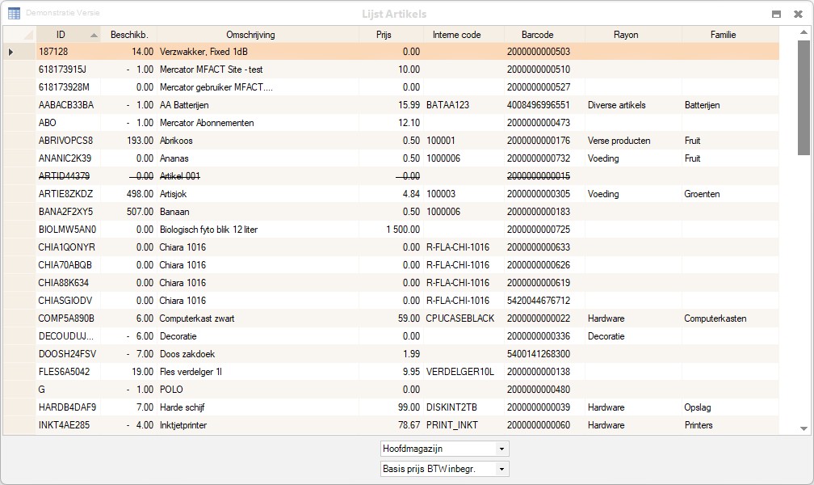Click the scroll up arrow of the list

(803, 32)
